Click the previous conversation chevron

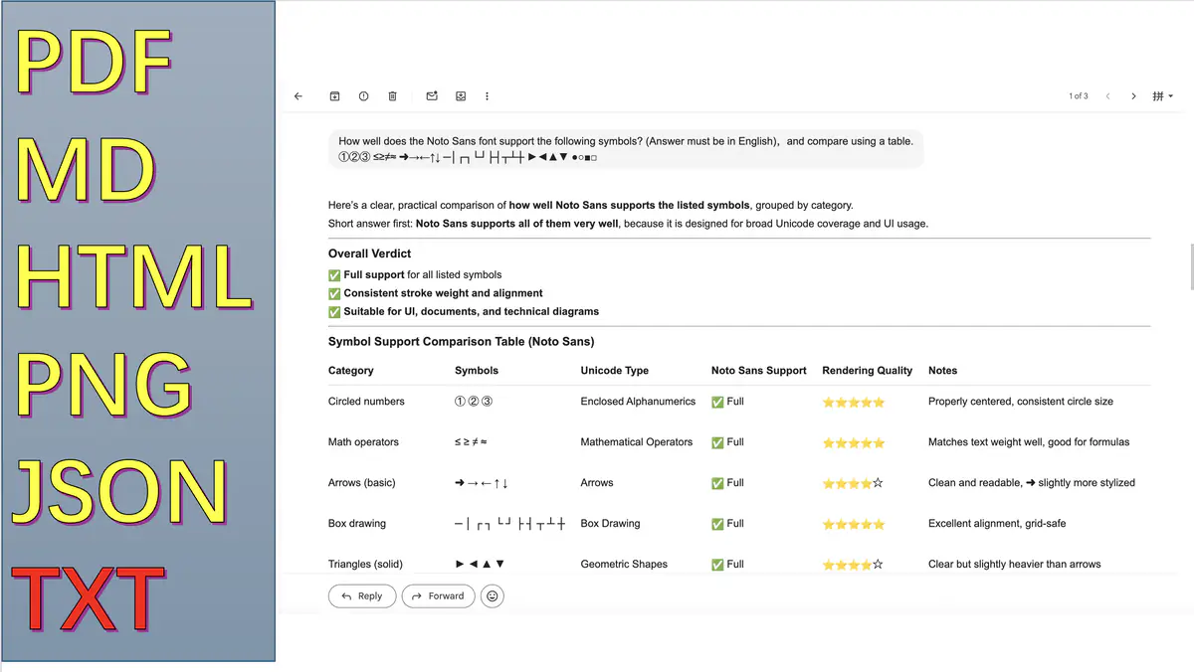pyautogui.click(x=1107, y=95)
